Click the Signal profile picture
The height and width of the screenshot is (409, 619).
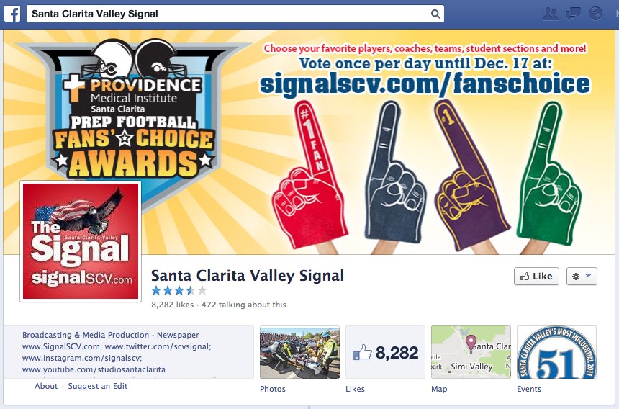[81, 241]
